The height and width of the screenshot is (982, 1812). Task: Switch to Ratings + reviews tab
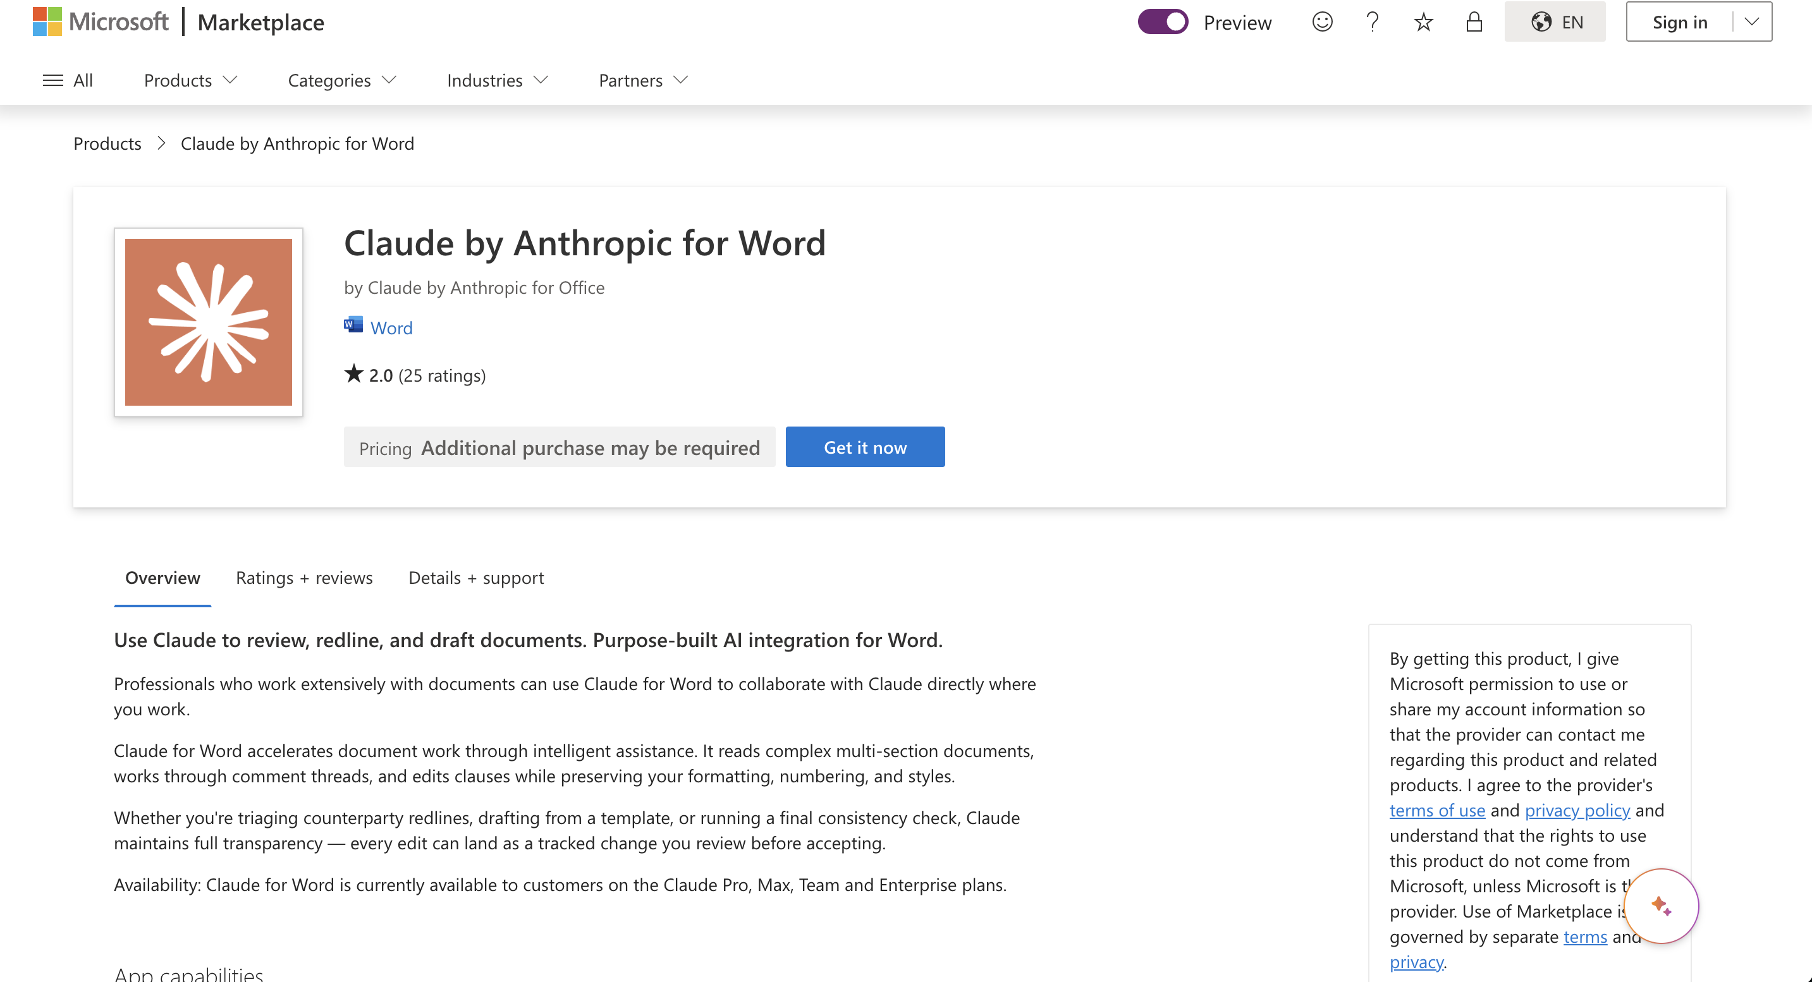pyautogui.click(x=304, y=578)
